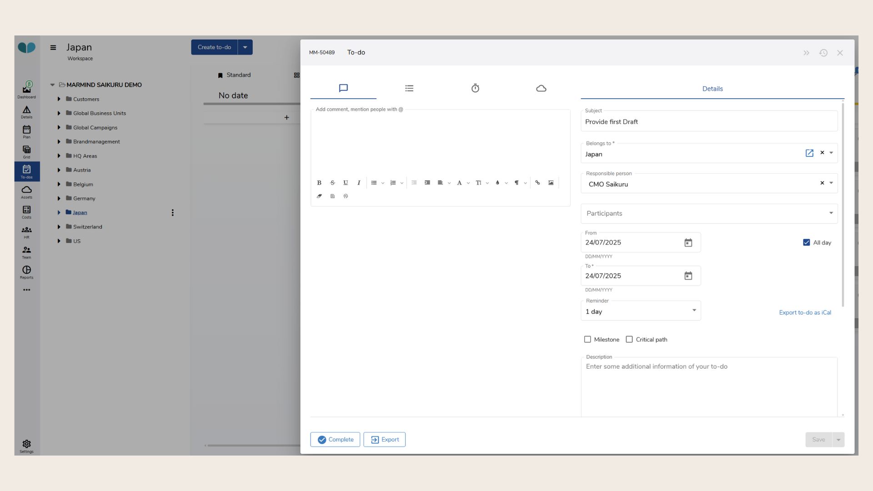This screenshot has height=491, width=873.
Task: Uncheck the All day checkbox
Action: point(807,243)
